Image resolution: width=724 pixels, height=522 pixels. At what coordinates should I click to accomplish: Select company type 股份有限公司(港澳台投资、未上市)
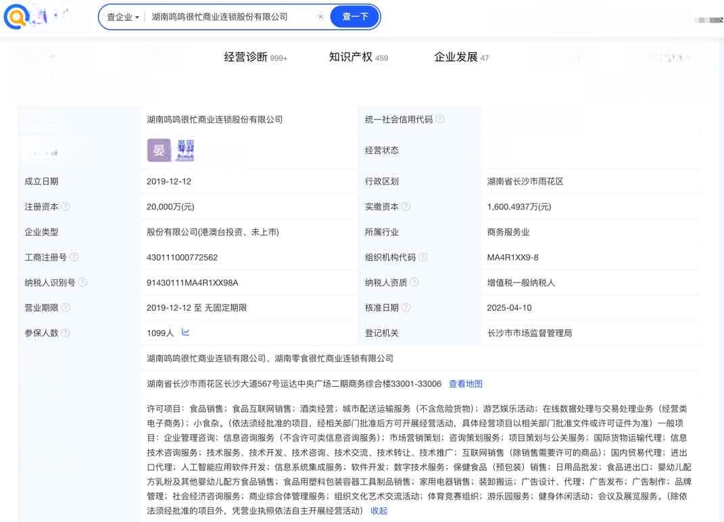tap(213, 232)
